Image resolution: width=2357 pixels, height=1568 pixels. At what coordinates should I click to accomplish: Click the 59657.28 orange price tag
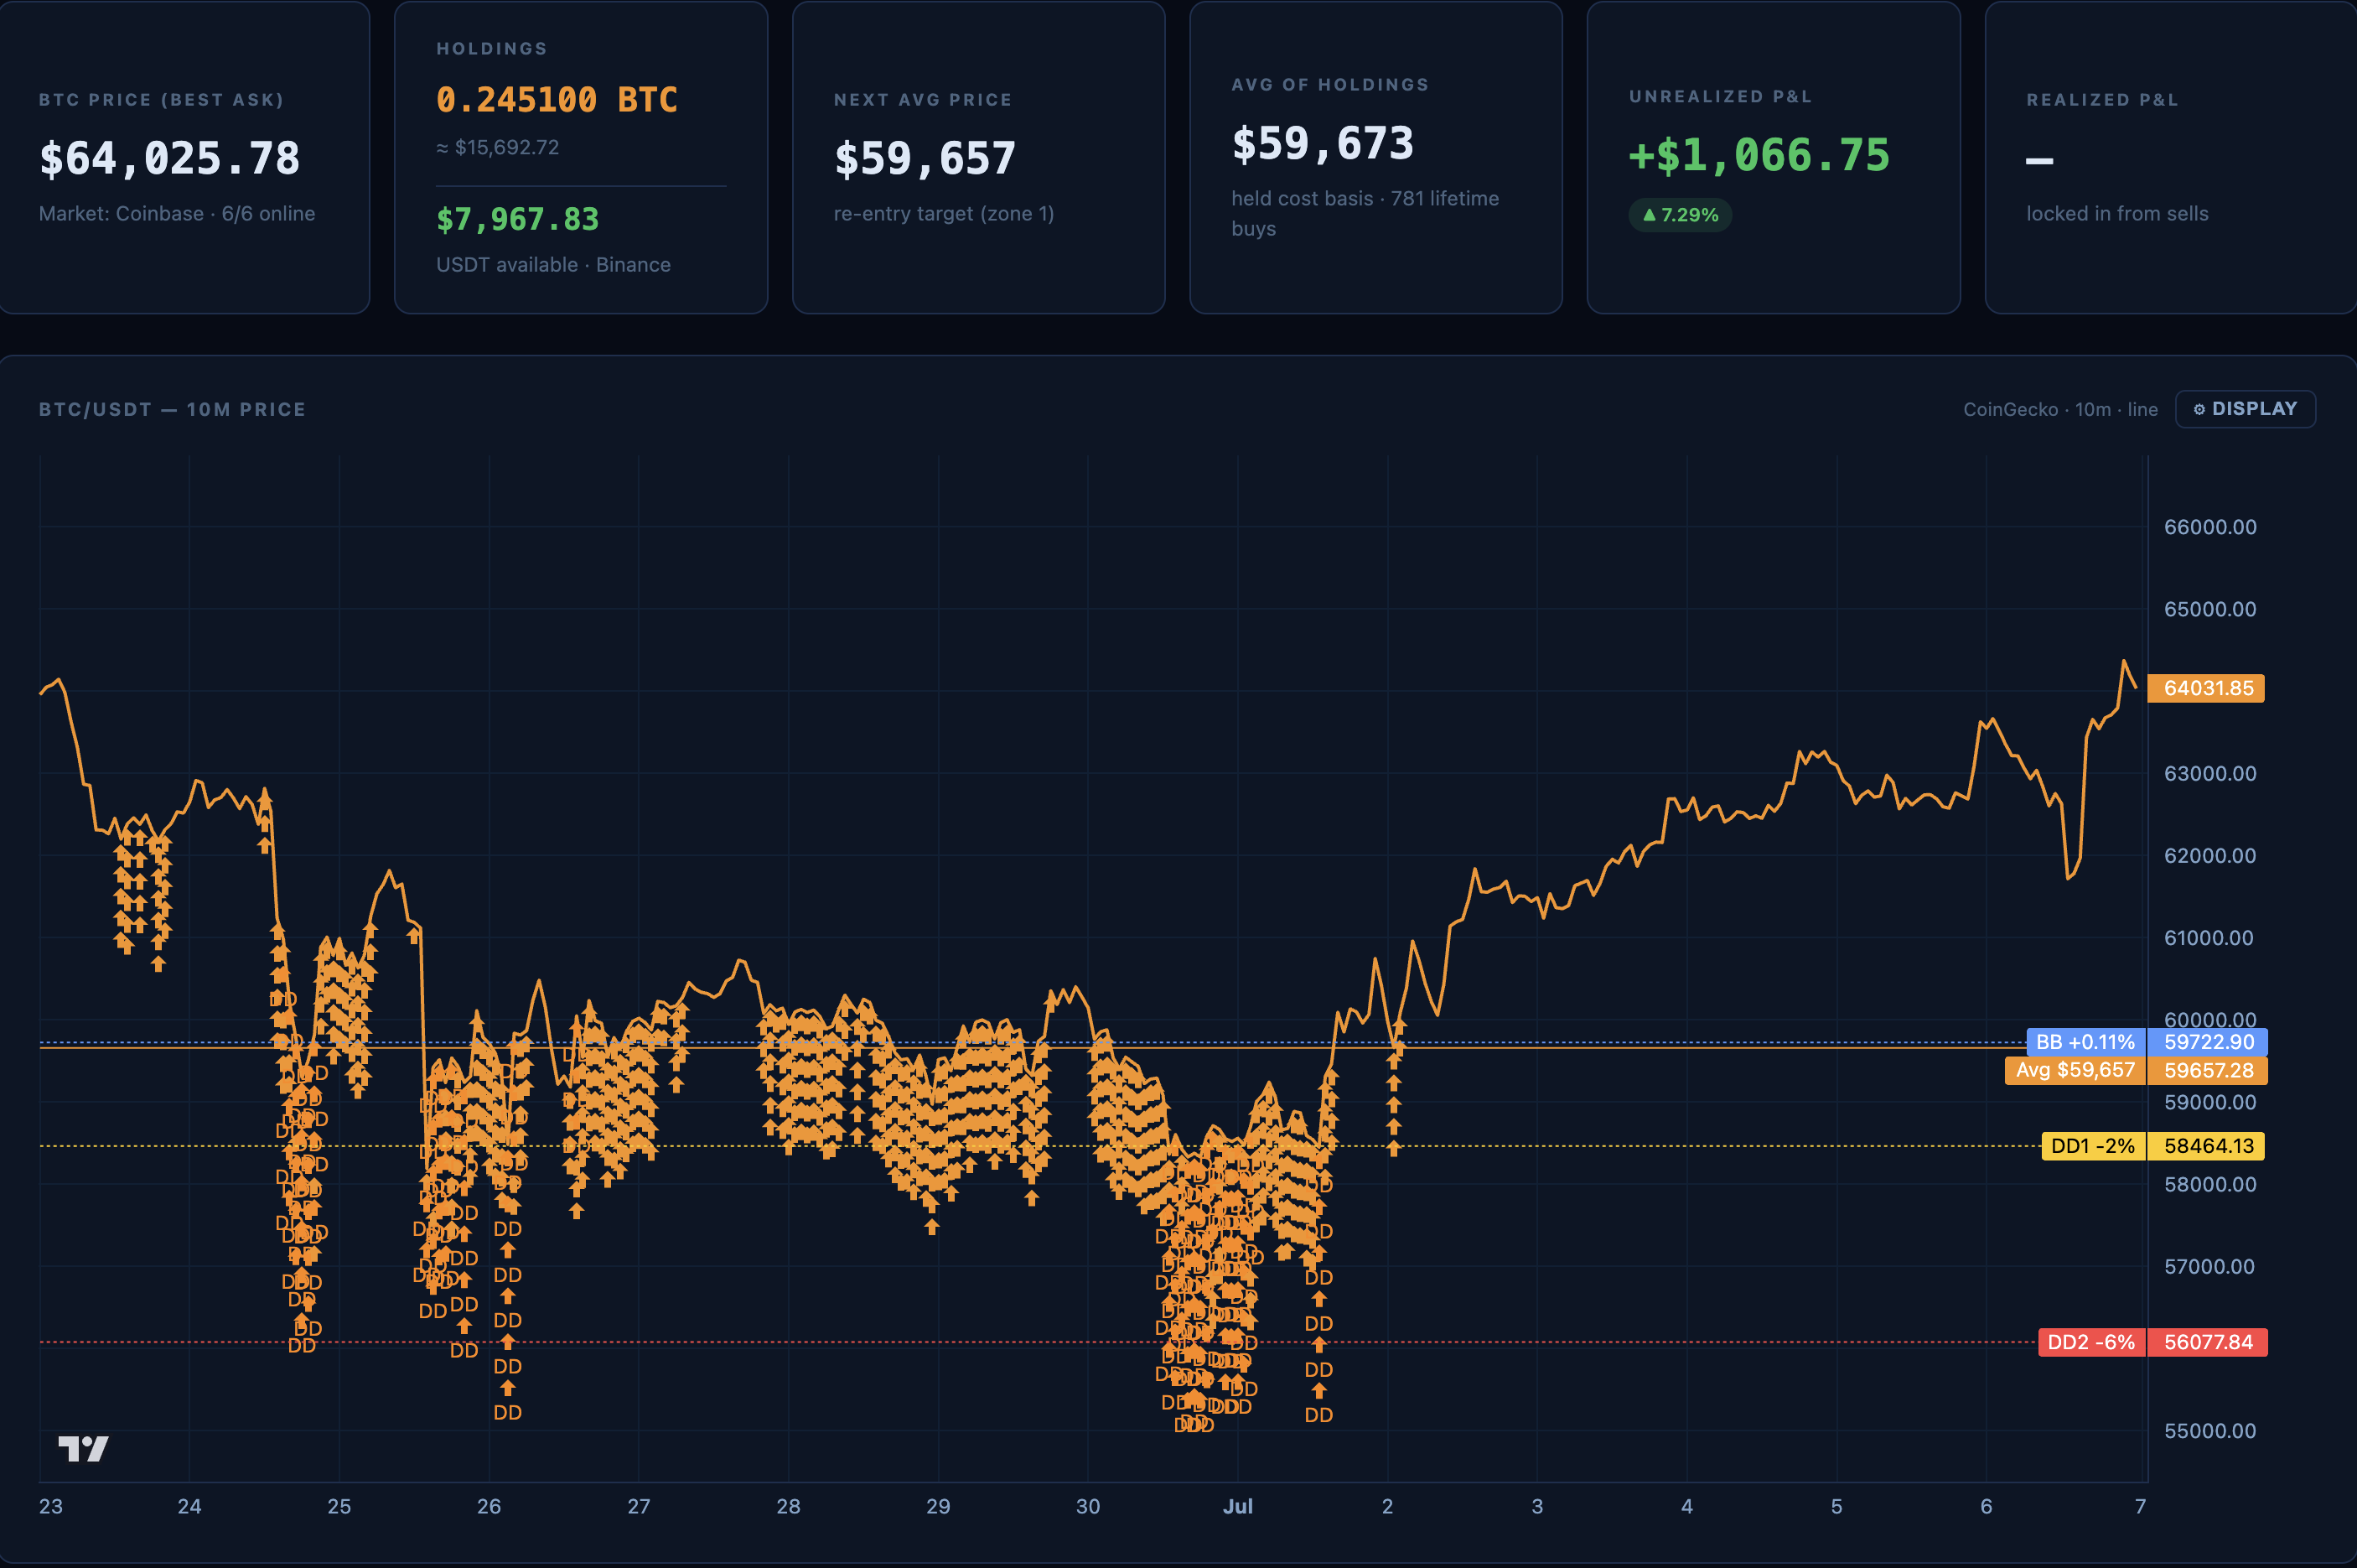(x=2207, y=1070)
